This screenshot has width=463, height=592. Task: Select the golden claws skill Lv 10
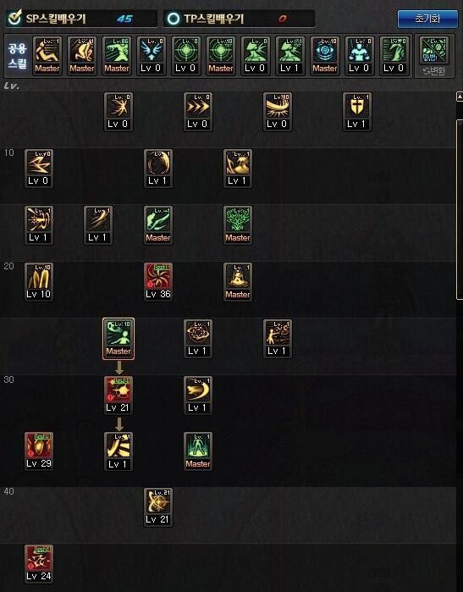[38, 282]
